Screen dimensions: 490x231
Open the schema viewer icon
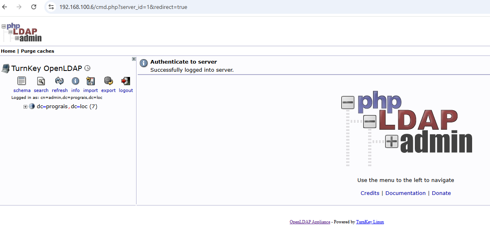(22, 81)
